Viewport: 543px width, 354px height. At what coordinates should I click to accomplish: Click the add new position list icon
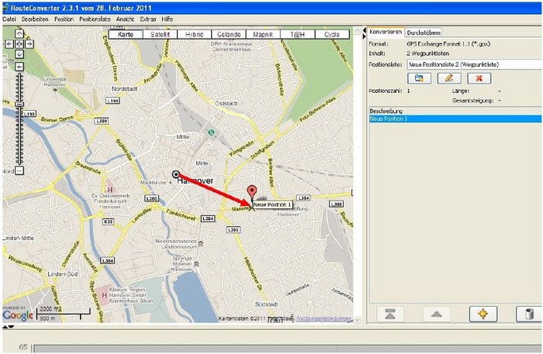pyautogui.click(x=419, y=78)
